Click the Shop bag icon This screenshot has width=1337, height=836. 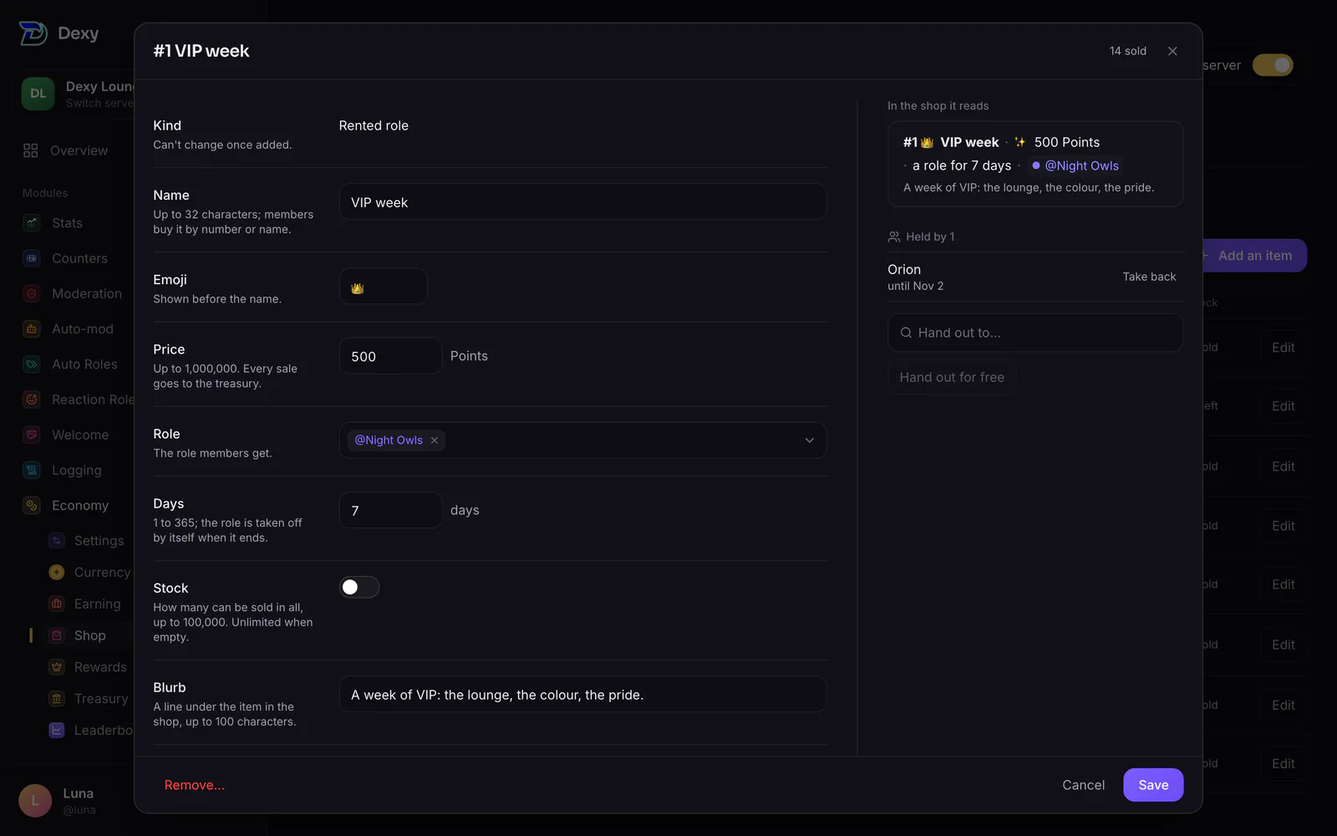coord(57,635)
